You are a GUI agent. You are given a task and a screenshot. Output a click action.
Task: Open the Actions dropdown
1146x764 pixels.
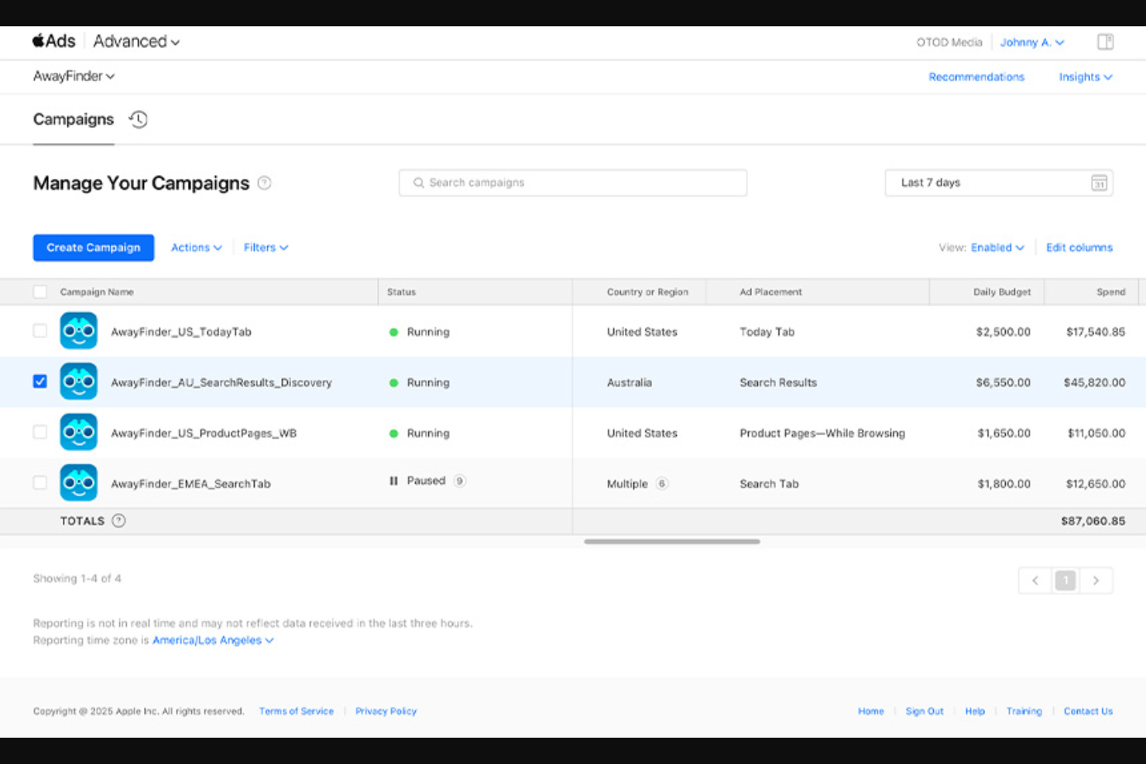pyautogui.click(x=197, y=248)
